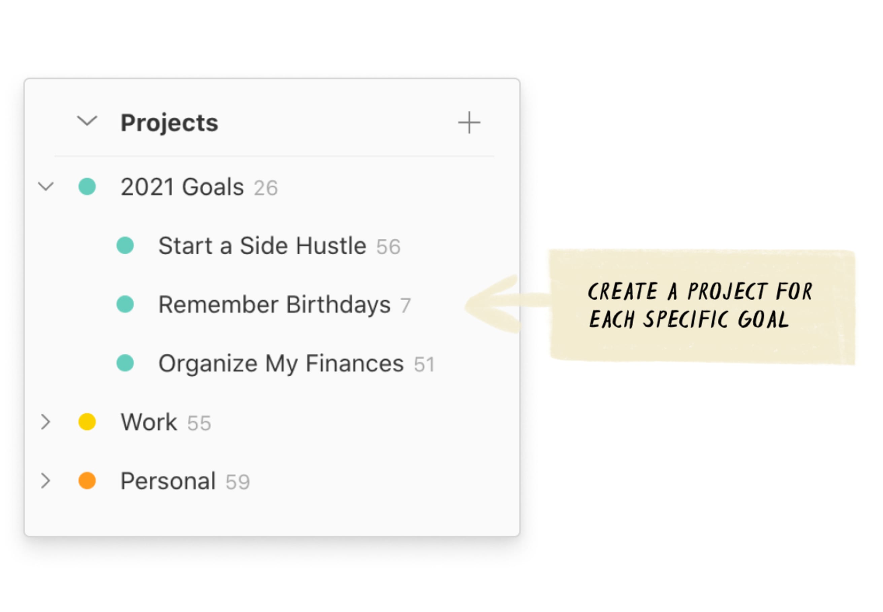Click the chevron beside the Projects header
Screen dimensions: 883x612
pos(87,123)
